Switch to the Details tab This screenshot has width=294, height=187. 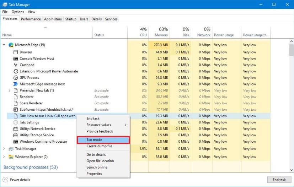(97, 19)
